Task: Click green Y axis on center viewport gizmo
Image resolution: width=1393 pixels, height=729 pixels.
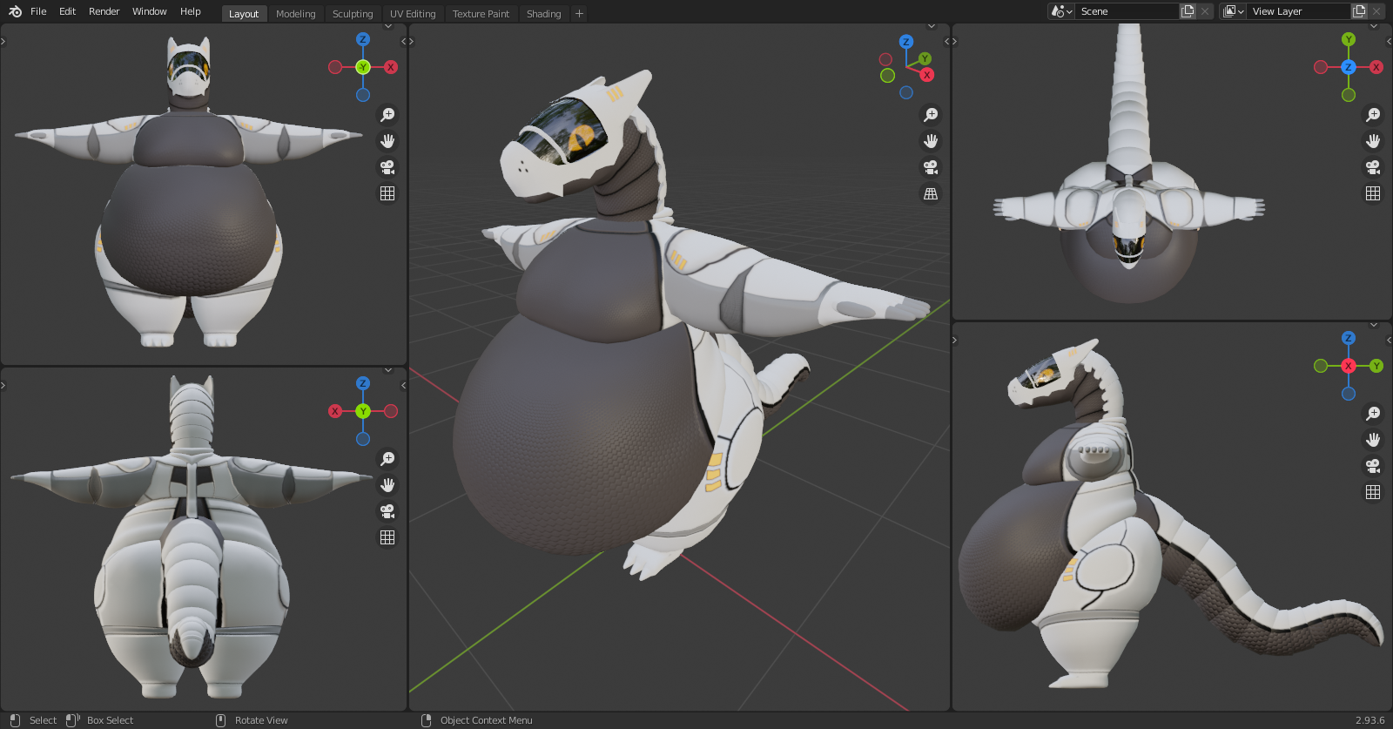Action: pos(925,59)
